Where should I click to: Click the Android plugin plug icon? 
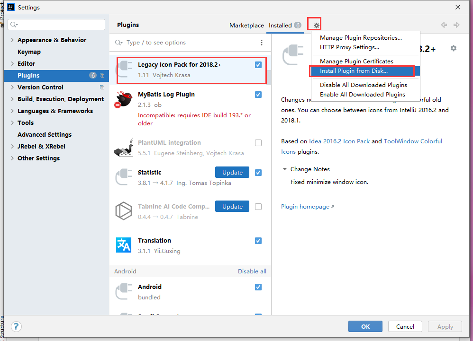tap(124, 291)
